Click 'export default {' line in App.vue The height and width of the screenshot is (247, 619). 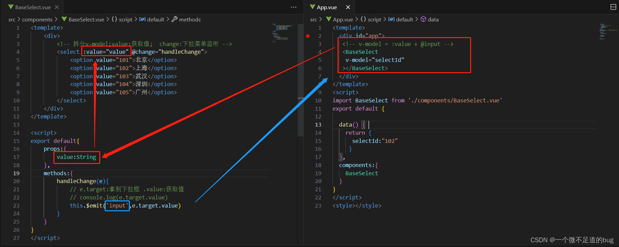(359, 109)
